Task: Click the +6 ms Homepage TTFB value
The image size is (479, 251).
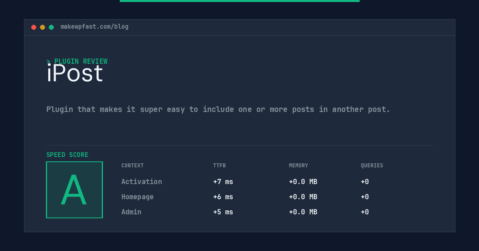Action: click(223, 197)
